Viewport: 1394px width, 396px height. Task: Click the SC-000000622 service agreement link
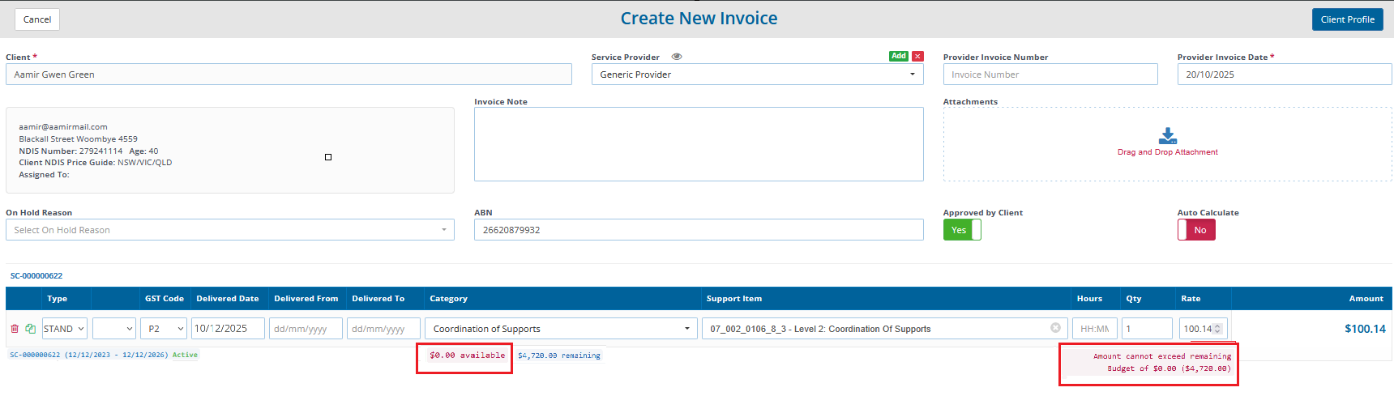point(36,276)
